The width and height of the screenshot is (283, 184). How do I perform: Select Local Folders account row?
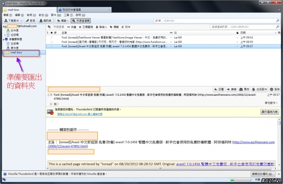tap(15, 39)
